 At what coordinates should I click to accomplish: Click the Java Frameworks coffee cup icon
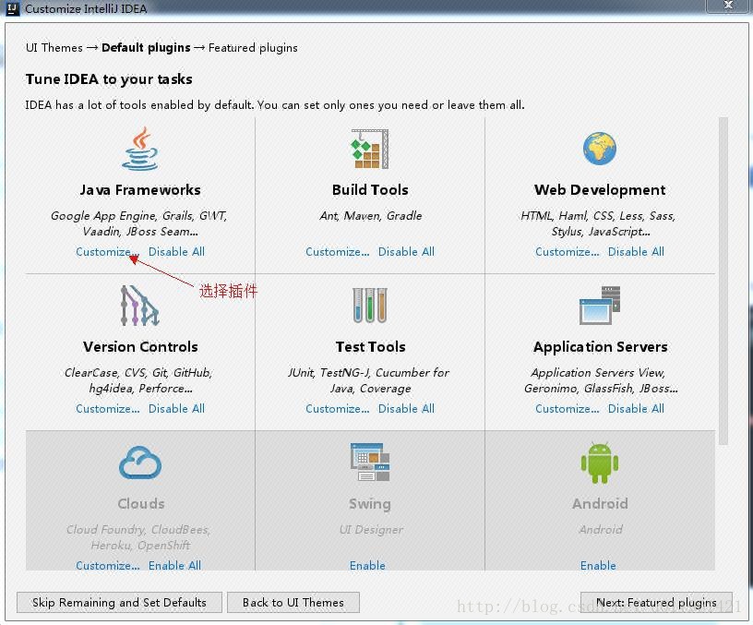[139, 149]
